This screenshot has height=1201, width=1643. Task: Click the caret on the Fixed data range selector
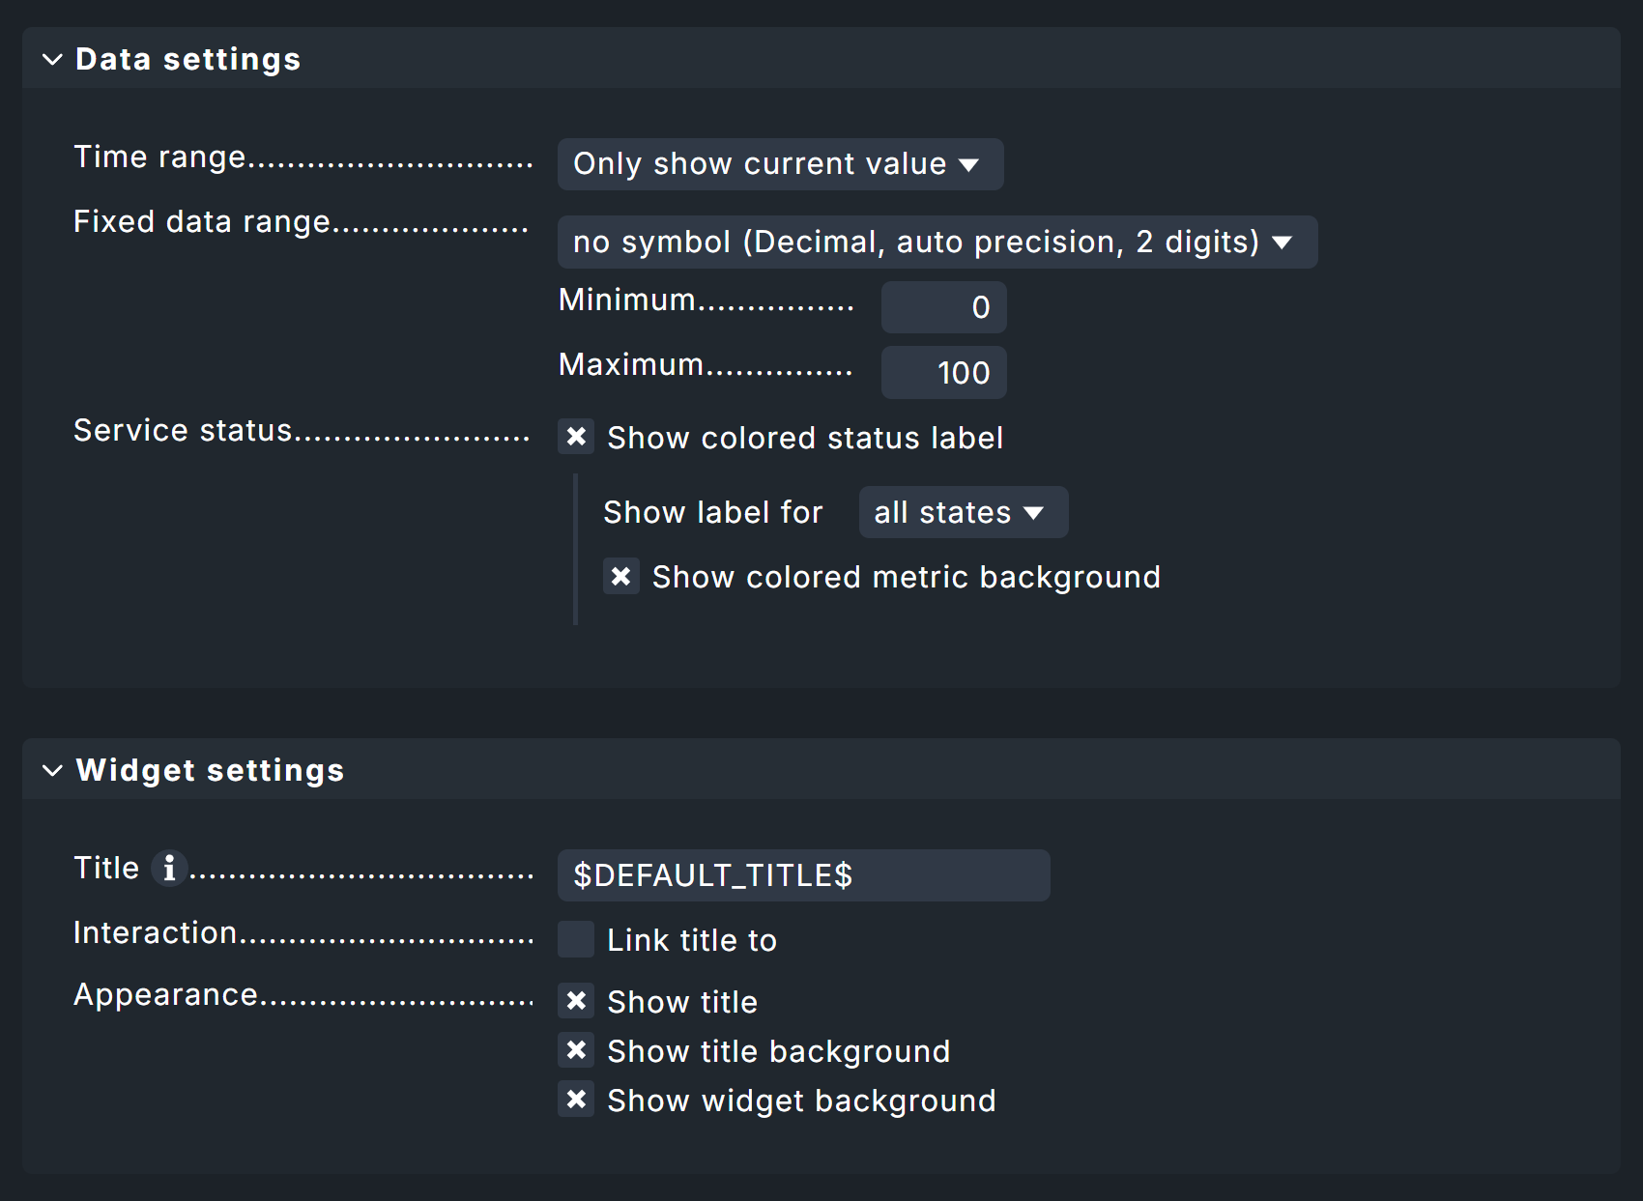pyautogui.click(x=1285, y=242)
